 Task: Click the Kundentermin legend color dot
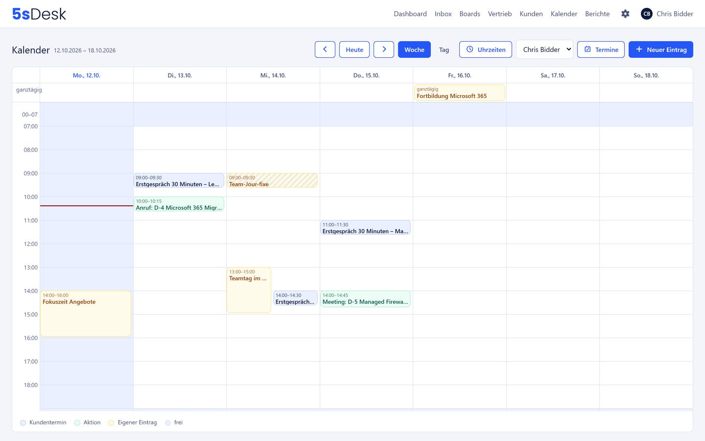point(23,423)
